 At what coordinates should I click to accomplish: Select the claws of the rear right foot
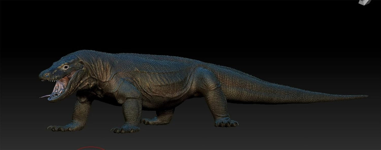226,123
